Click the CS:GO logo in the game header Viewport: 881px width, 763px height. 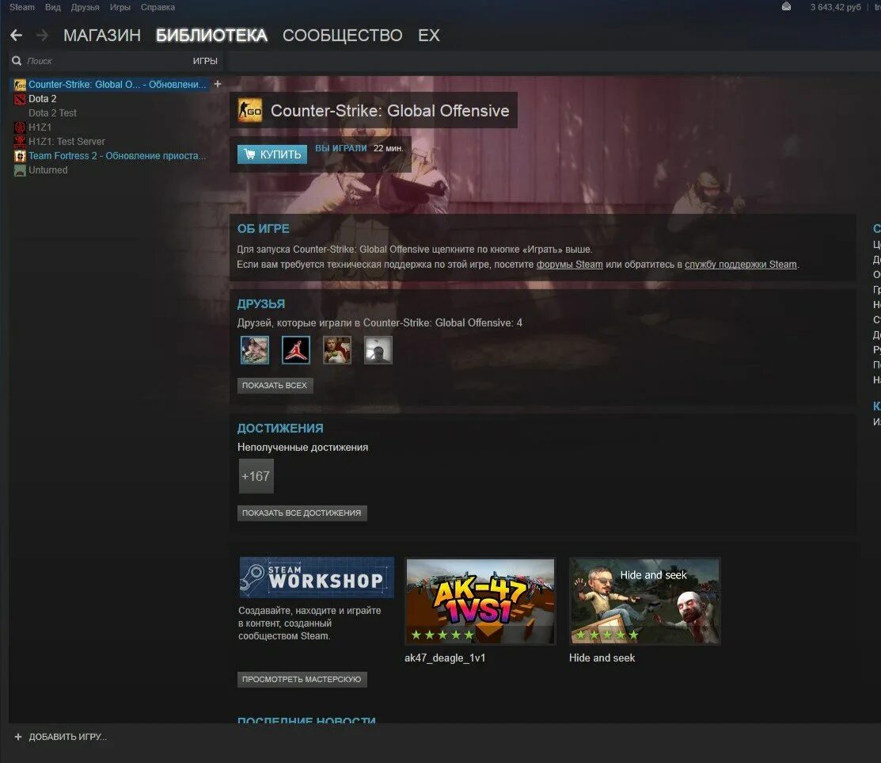click(x=250, y=110)
